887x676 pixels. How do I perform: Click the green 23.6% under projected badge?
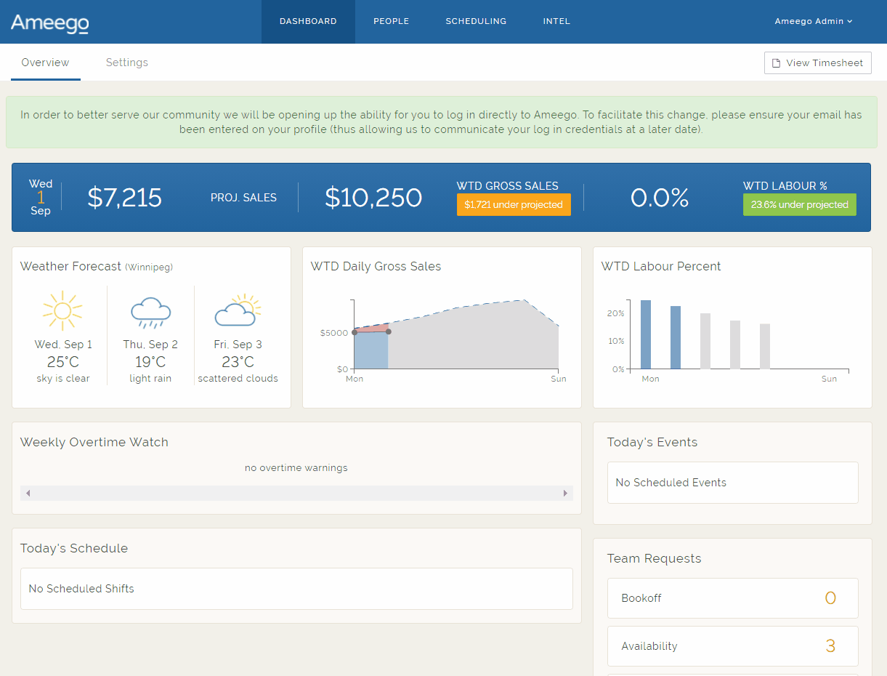(799, 205)
